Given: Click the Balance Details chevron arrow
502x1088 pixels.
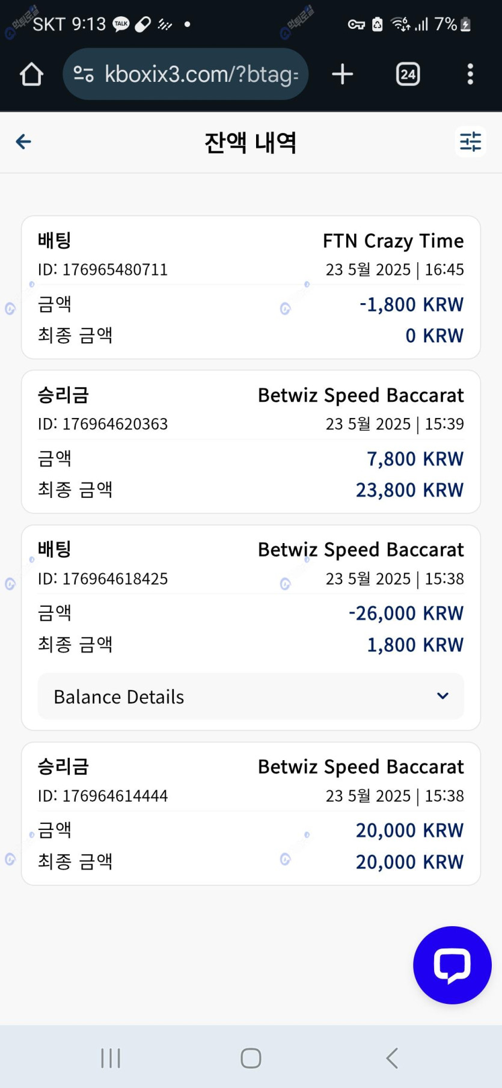Looking at the screenshot, I should click(x=442, y=696).
